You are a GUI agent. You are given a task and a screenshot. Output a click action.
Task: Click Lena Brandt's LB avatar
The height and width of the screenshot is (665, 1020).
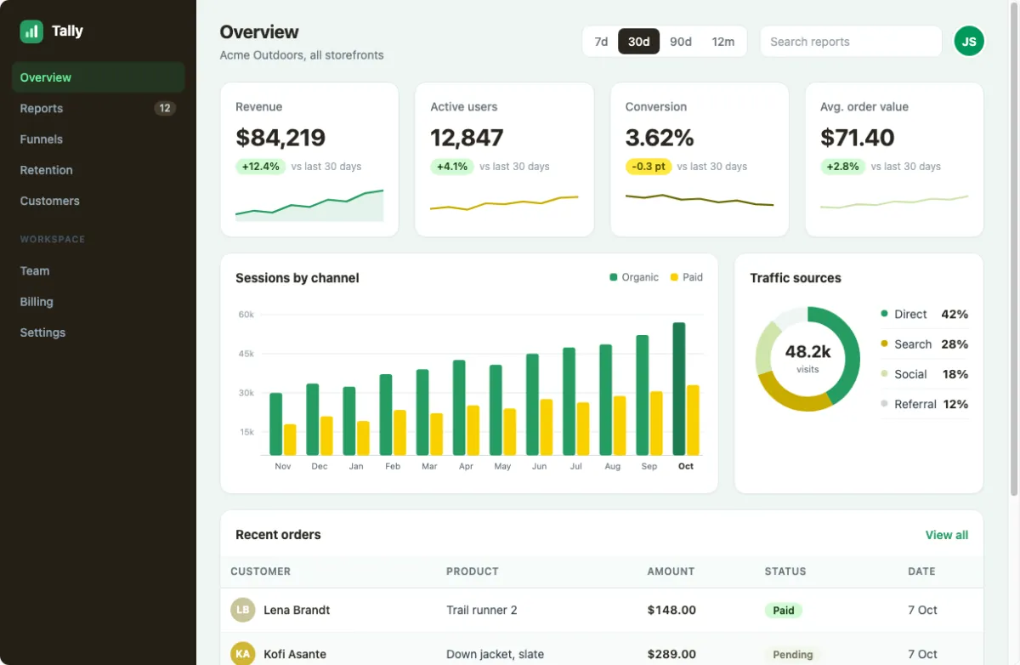click(242, 610)
